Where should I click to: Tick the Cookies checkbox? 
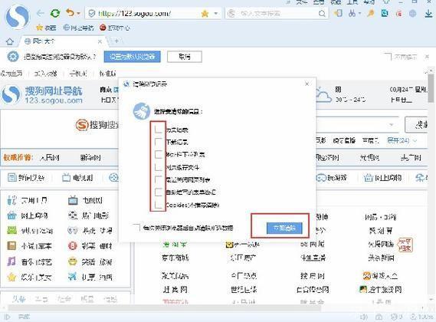pyautogui.click(x=158, y=205)
